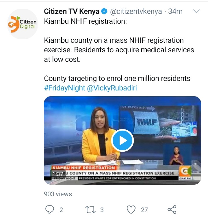Screen dimensions: 208x217
Task: Click the verified badge next to Citizen TV Kenya
Action: coord(105,11)
